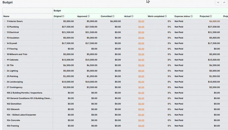Click info icon beside Projected header

click(x=211, y=16)
